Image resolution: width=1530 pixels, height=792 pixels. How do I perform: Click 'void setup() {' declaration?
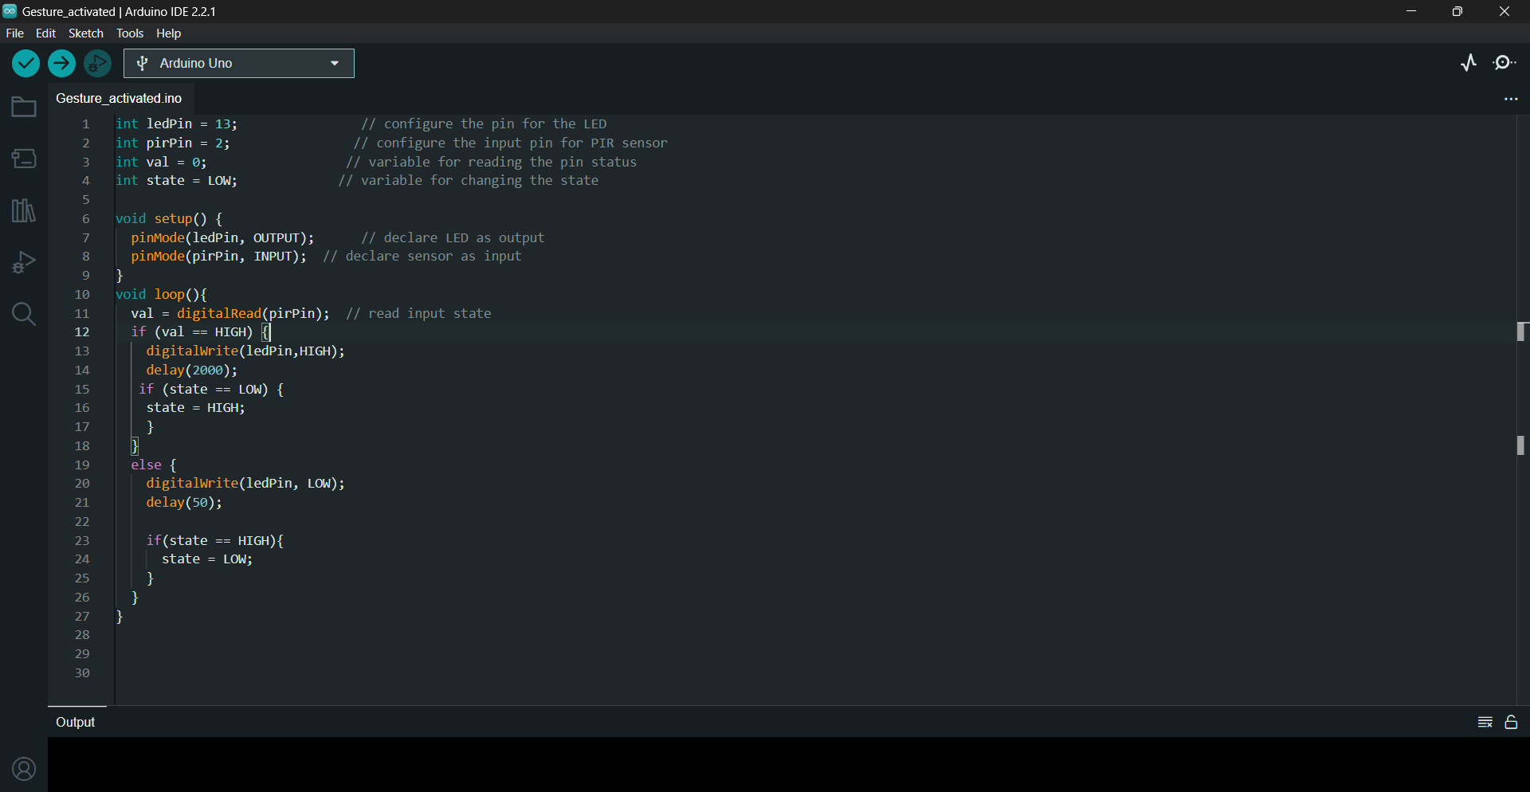pyautogui.click(x=170, y=219)
